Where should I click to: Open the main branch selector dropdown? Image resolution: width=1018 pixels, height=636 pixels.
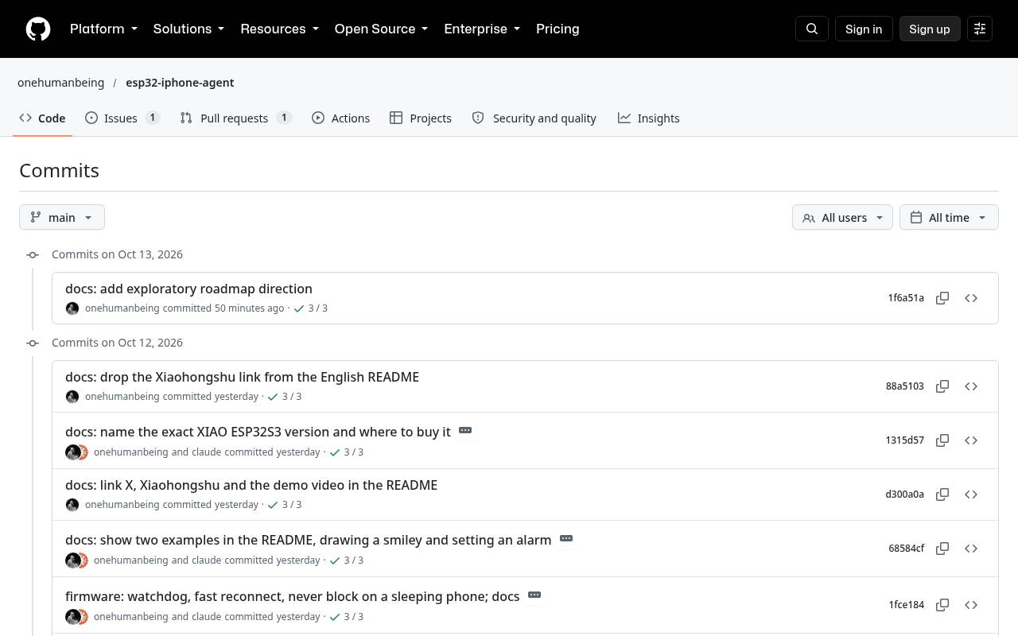coord(62,218)
